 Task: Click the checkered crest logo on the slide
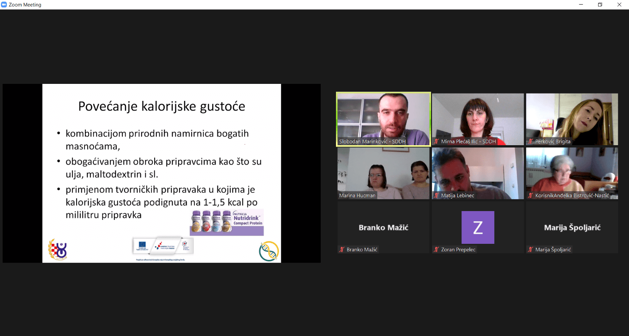tap(58, 249)
